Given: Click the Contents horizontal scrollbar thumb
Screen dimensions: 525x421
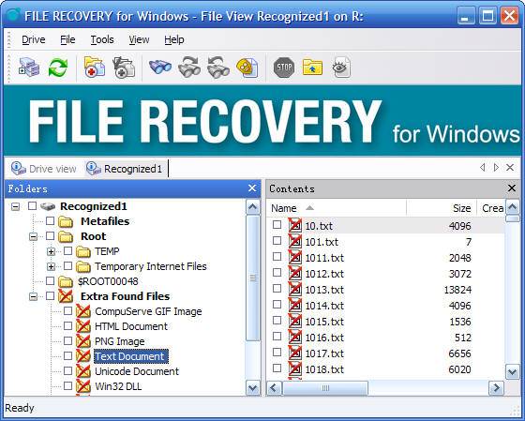Looking at the screenshot, I should point(325,388).
